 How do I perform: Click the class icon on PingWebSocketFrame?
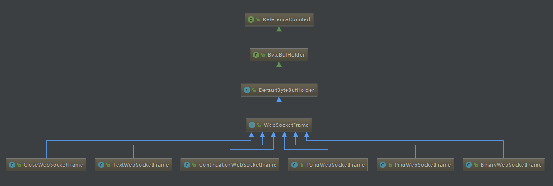[383, 165]
